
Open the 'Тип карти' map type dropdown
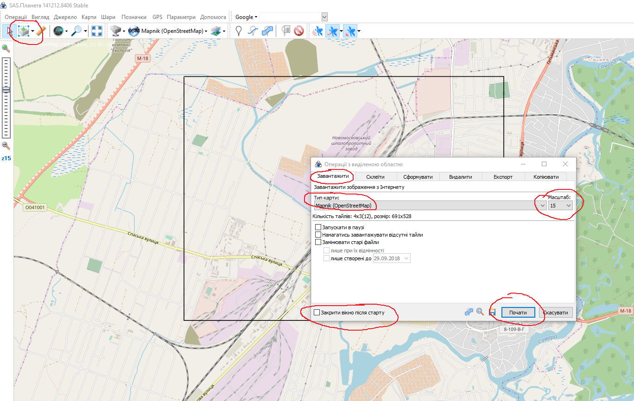coord(543,206)
